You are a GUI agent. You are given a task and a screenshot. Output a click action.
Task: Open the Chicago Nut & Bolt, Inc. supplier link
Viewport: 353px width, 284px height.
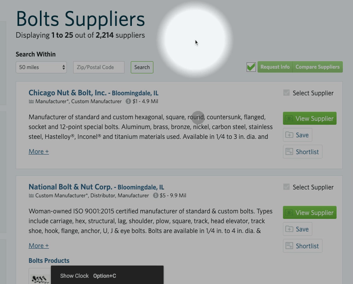pyautogui.click(x=67, y=93)
